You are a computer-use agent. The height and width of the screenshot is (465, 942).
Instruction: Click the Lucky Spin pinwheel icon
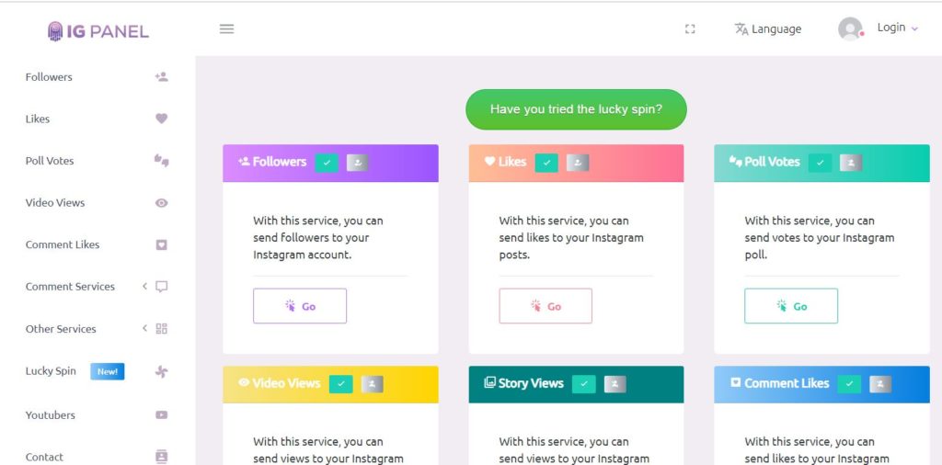click(161, 371)
